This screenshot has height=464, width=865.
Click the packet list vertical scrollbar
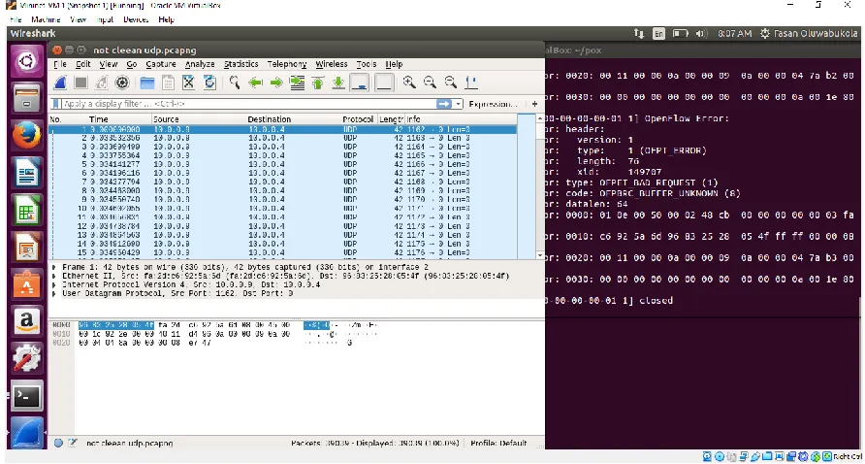pos(540,186)
